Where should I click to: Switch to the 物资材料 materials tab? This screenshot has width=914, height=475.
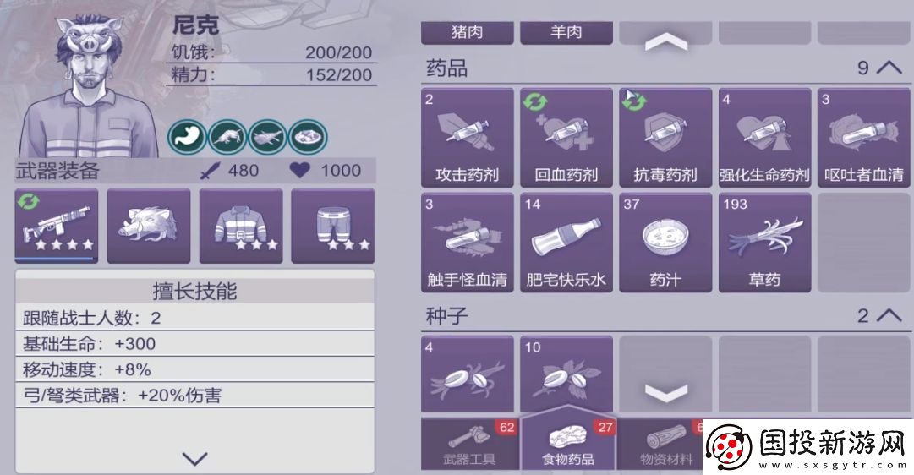pos(665,444)
